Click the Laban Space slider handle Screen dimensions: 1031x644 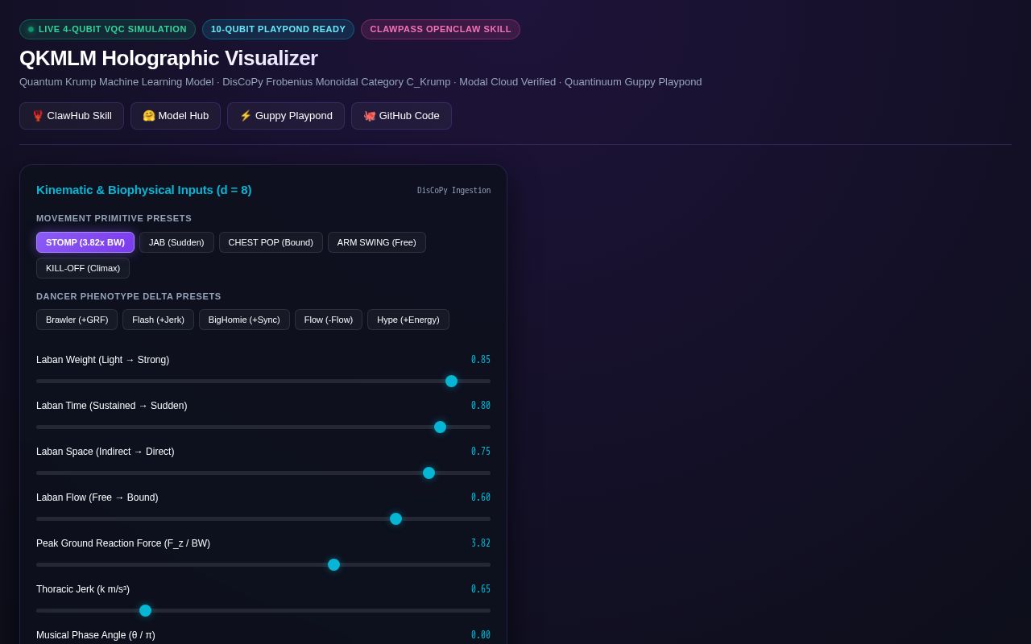pos(429,473)
